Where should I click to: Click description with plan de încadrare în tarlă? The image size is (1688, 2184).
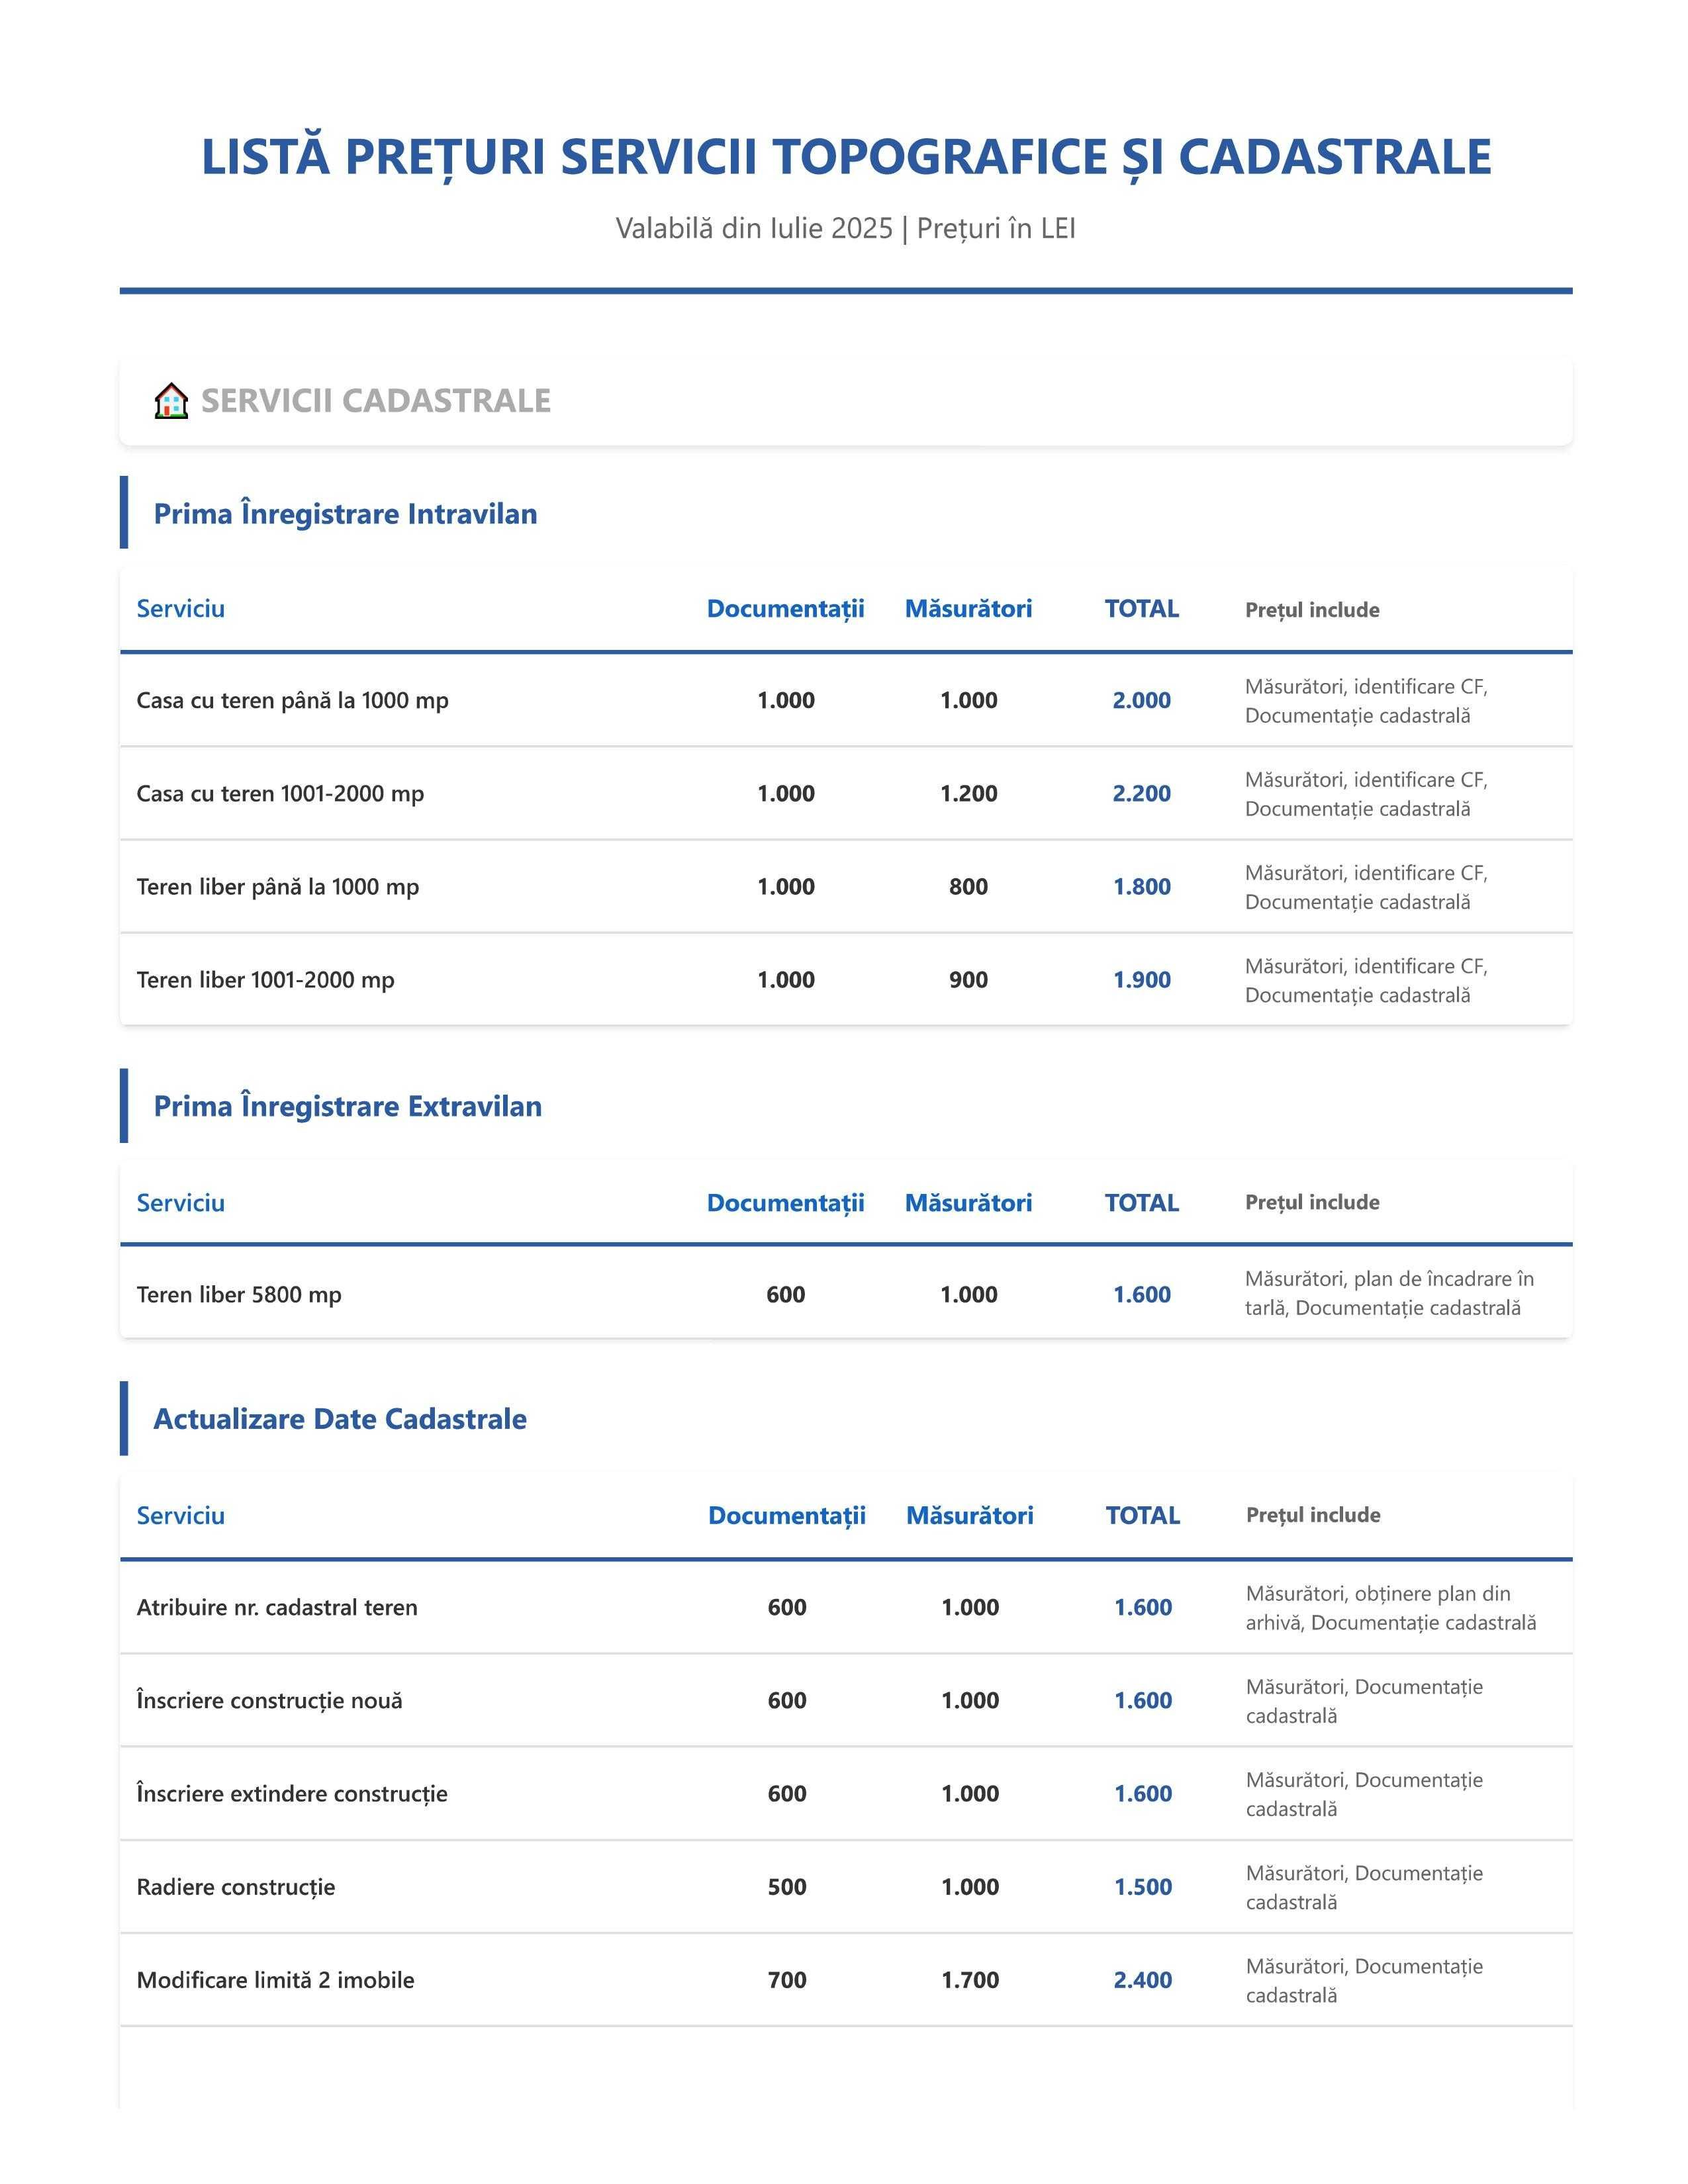(1389, 1293)
